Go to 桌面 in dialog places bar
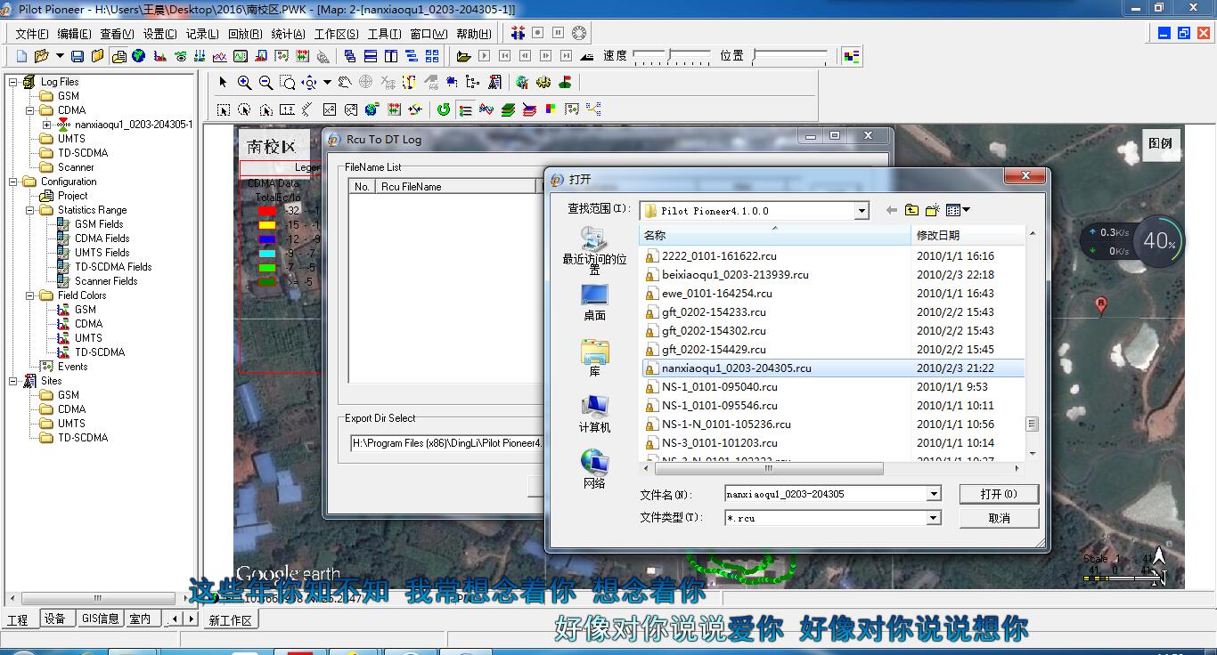 [594, 303]
